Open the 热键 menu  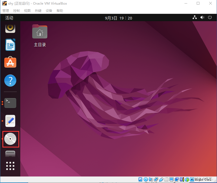tap(38, 11)
